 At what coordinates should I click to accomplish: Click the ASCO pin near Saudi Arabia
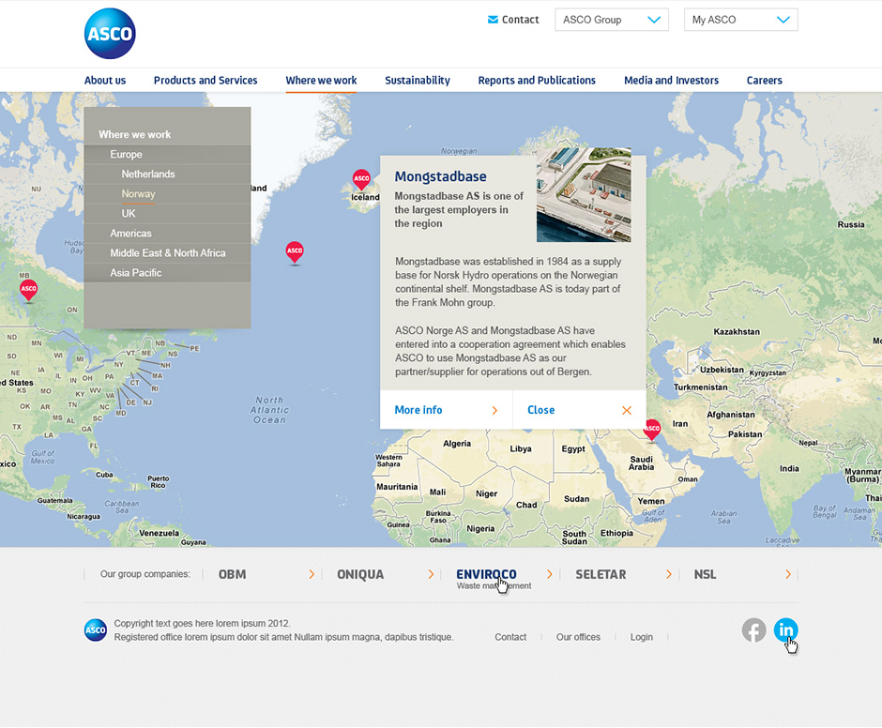[651, 429]
